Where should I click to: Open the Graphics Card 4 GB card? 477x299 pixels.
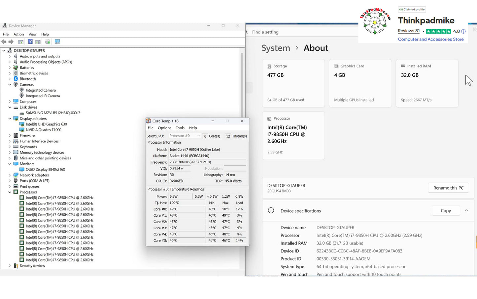360,83
